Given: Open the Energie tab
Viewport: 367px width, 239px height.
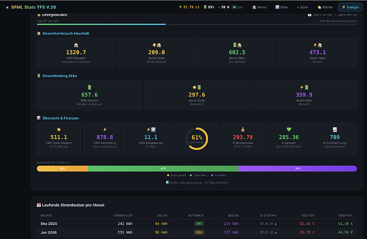Looking at the screenshot, I should pyautogui.click(x=350, y=7).
